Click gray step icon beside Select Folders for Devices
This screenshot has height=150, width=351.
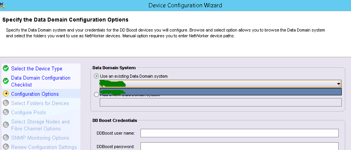(6, 103)
